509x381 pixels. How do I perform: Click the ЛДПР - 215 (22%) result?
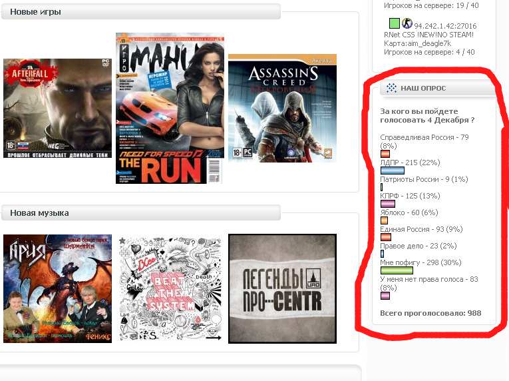[410, 163]
